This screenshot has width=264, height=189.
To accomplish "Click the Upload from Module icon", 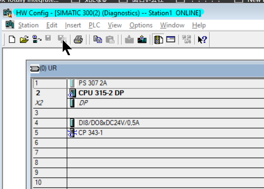I will click(142, 39).
